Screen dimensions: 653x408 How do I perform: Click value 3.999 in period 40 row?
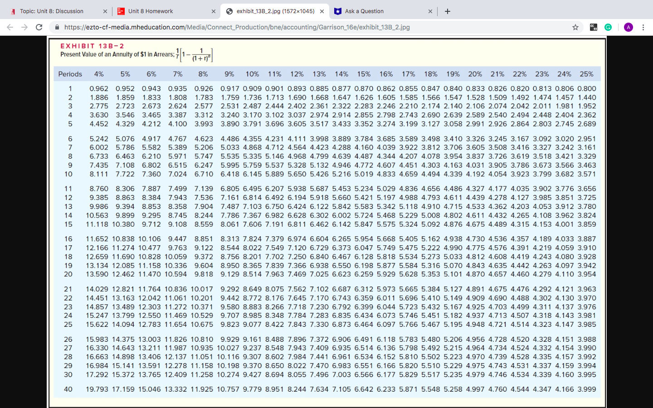pyautogui.click(x=587, y=389)
